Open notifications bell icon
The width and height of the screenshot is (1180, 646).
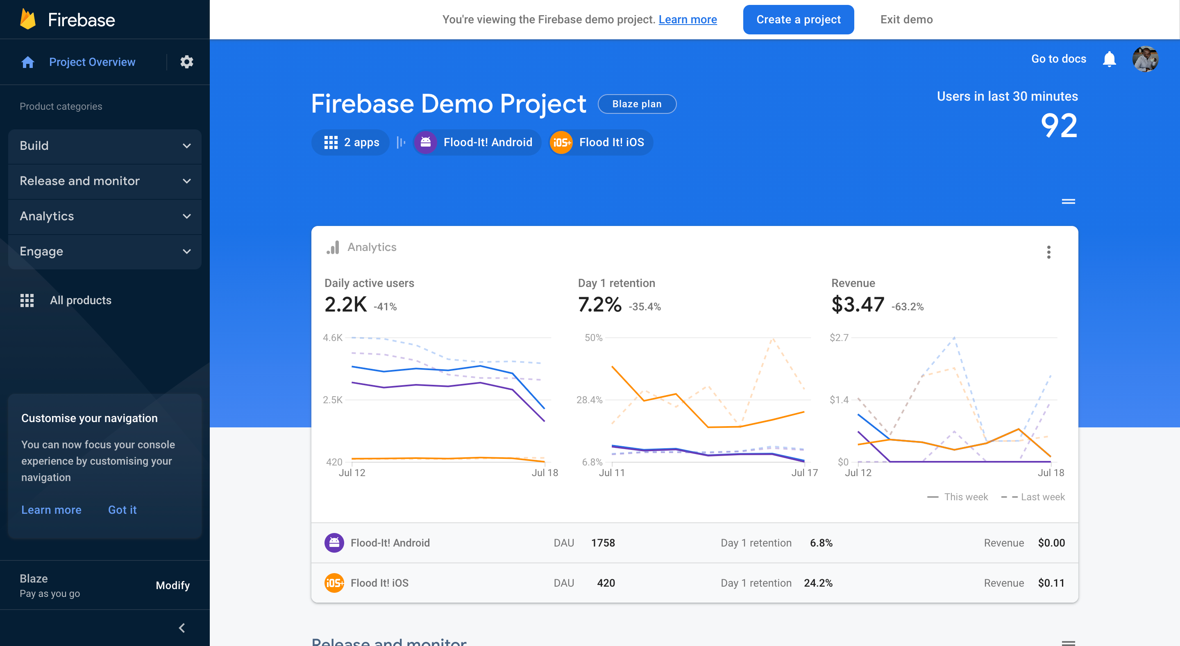tap(1109, 59)
